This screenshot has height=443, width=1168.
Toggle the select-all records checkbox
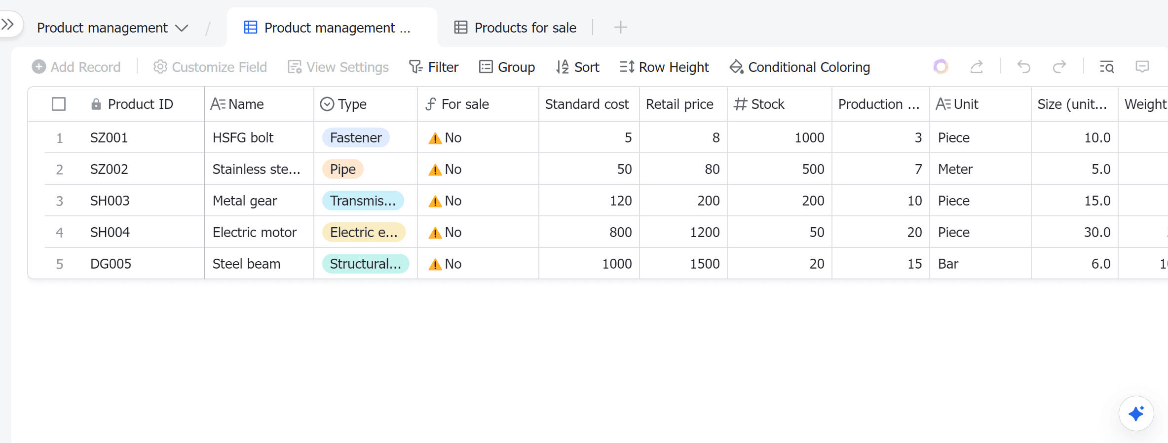(x=59, y=104)
